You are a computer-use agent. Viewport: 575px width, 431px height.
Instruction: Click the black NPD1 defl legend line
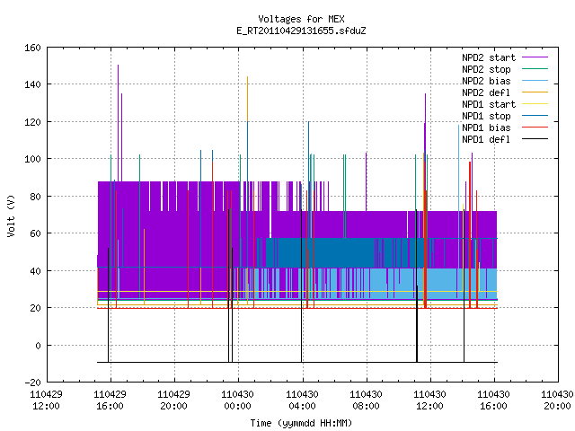pyautogui.click(x=535, y=139)
